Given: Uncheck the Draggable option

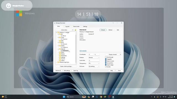Looking at the screenshot, I should (x=106, y=59).
